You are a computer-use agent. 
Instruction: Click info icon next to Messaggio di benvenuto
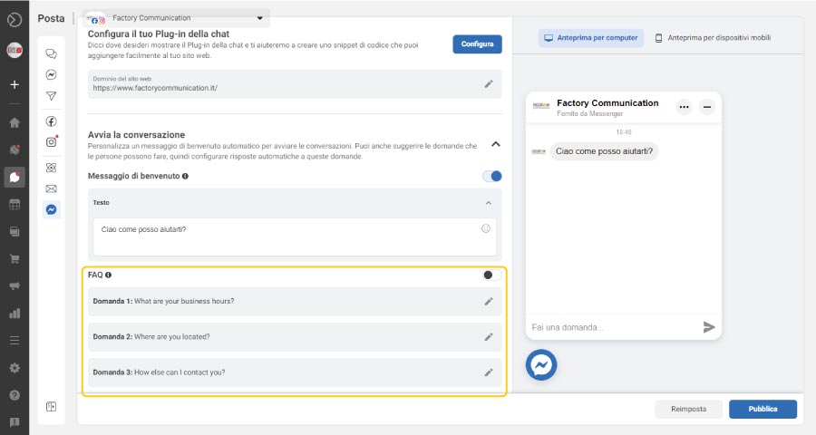tap(185, 176)
